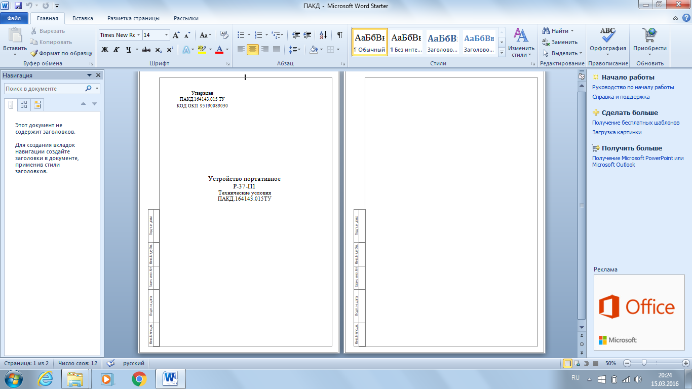Expand the Styles gallery more arrow

502,52
